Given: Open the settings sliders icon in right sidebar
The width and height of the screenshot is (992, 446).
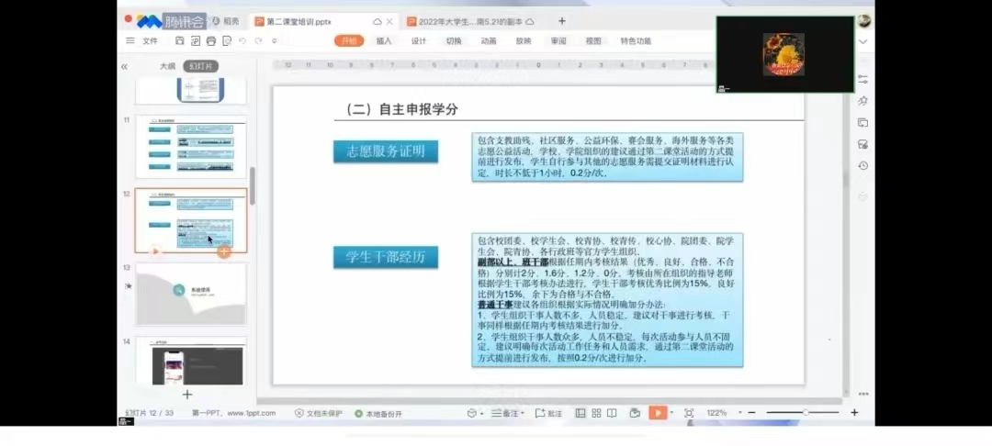Looking at the screenshot, I should point(862,79).
